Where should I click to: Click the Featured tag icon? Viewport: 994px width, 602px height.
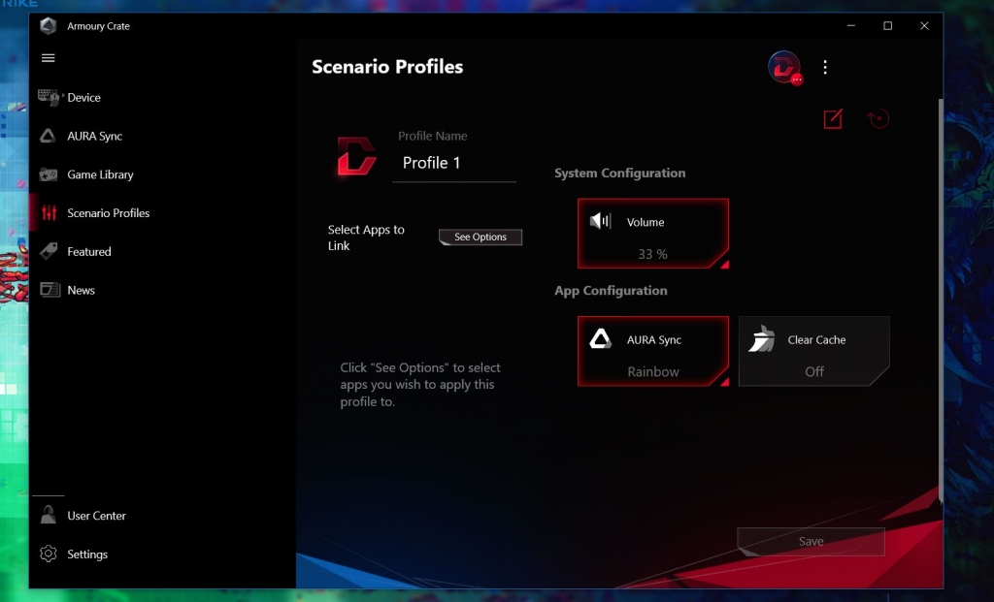49,251
